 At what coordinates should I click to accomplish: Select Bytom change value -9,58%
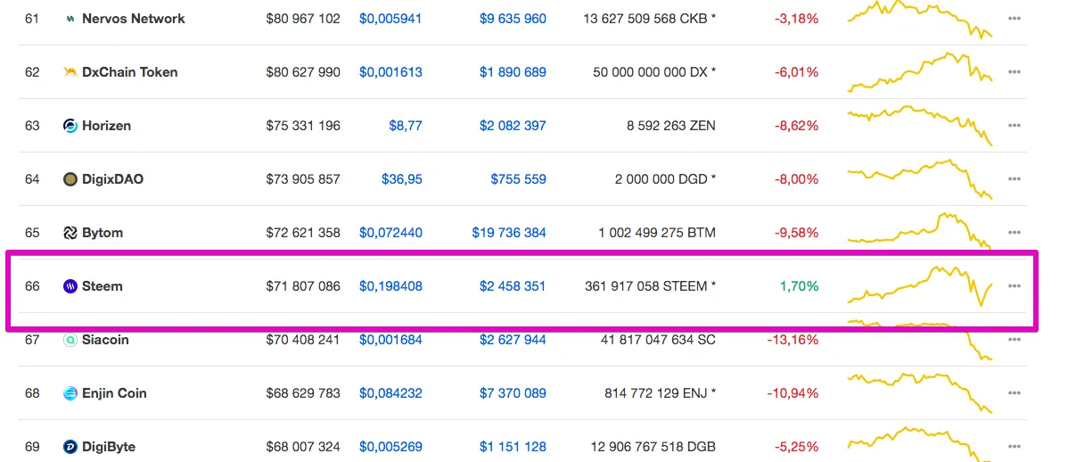[x=796, y=233]
